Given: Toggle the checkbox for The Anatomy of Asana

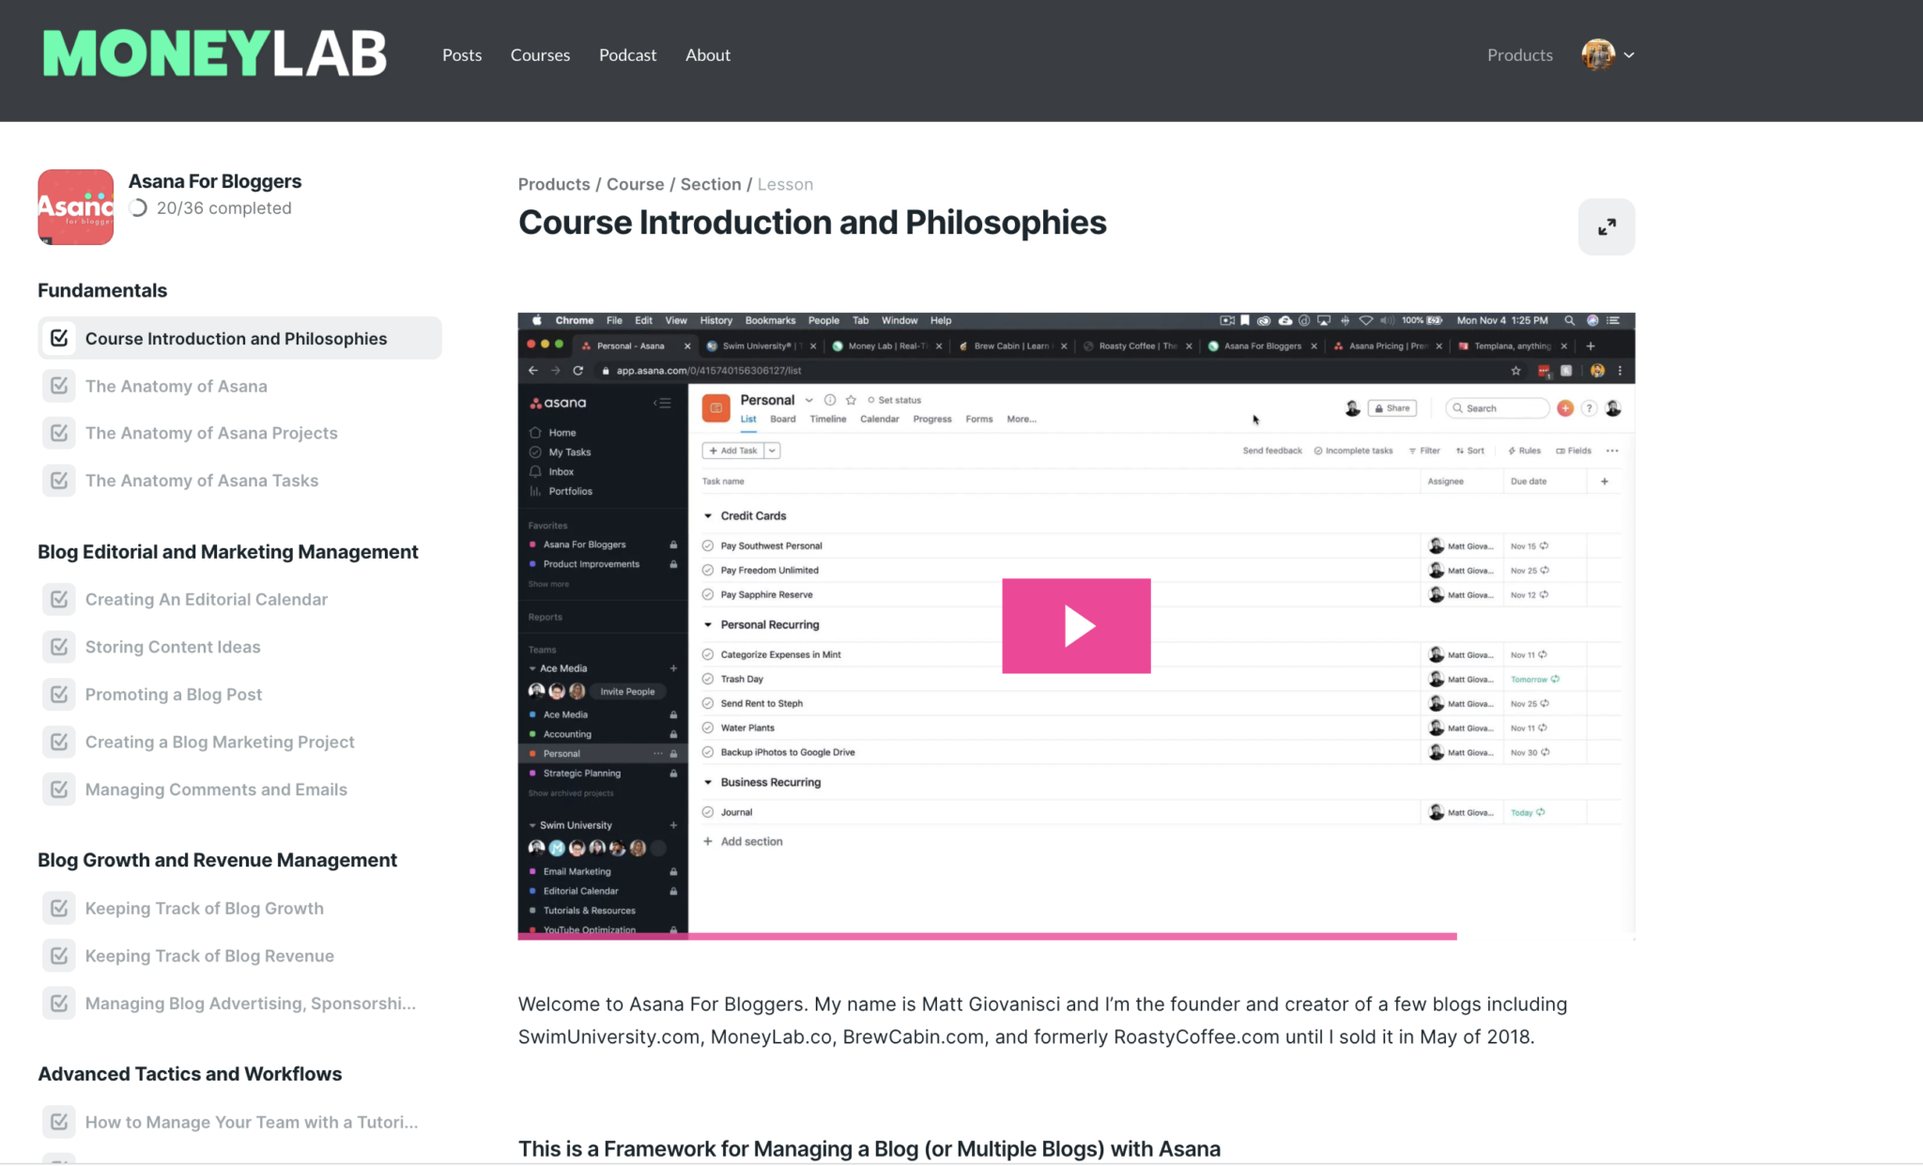Looking at the screenshot, I should [59, 386].
